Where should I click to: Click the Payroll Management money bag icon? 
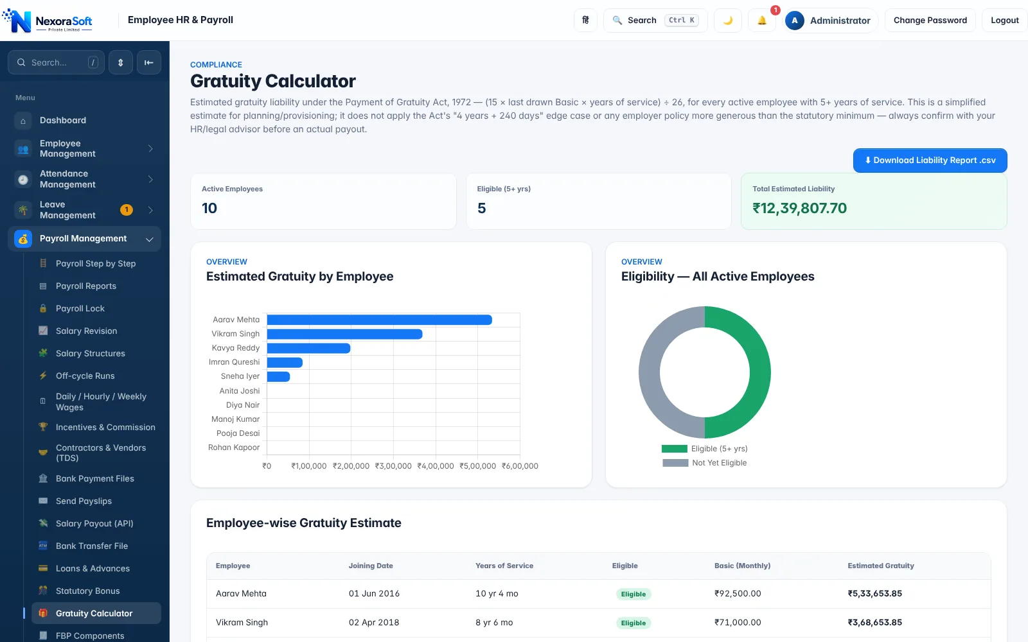point(23,239)
